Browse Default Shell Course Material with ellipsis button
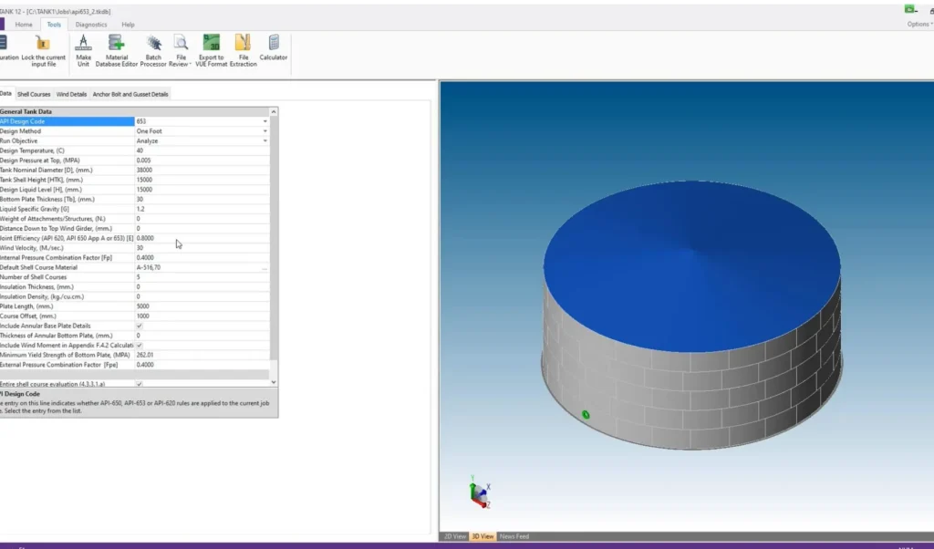The width and height of the screenshot is (934, 549). click(265, 267)
